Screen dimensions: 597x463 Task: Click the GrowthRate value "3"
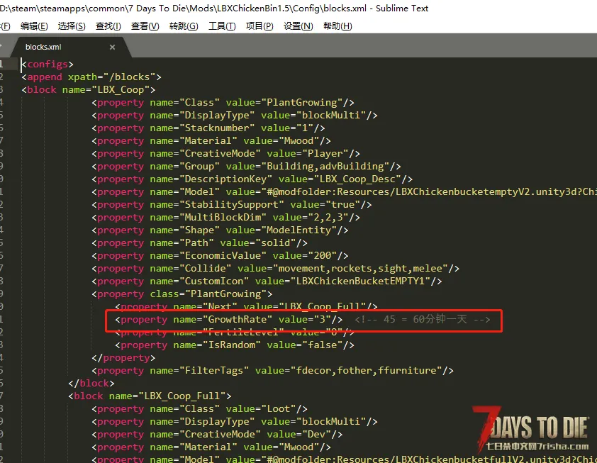[322, 319]
